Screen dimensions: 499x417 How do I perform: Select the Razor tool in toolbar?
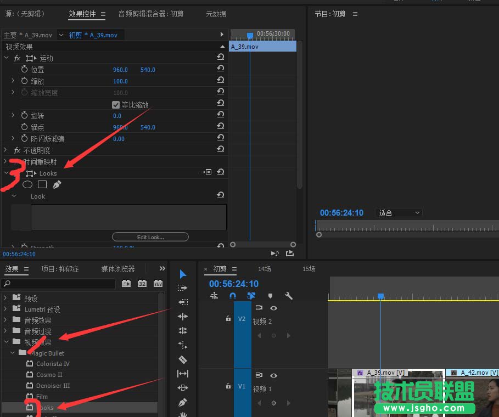coord(183,360)
